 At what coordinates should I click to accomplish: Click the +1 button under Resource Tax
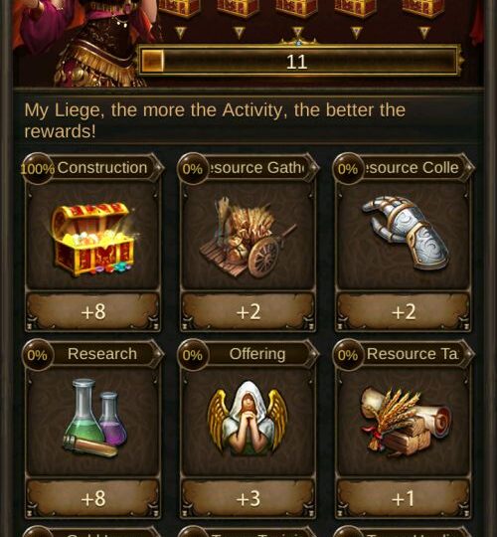coord(404,498)
